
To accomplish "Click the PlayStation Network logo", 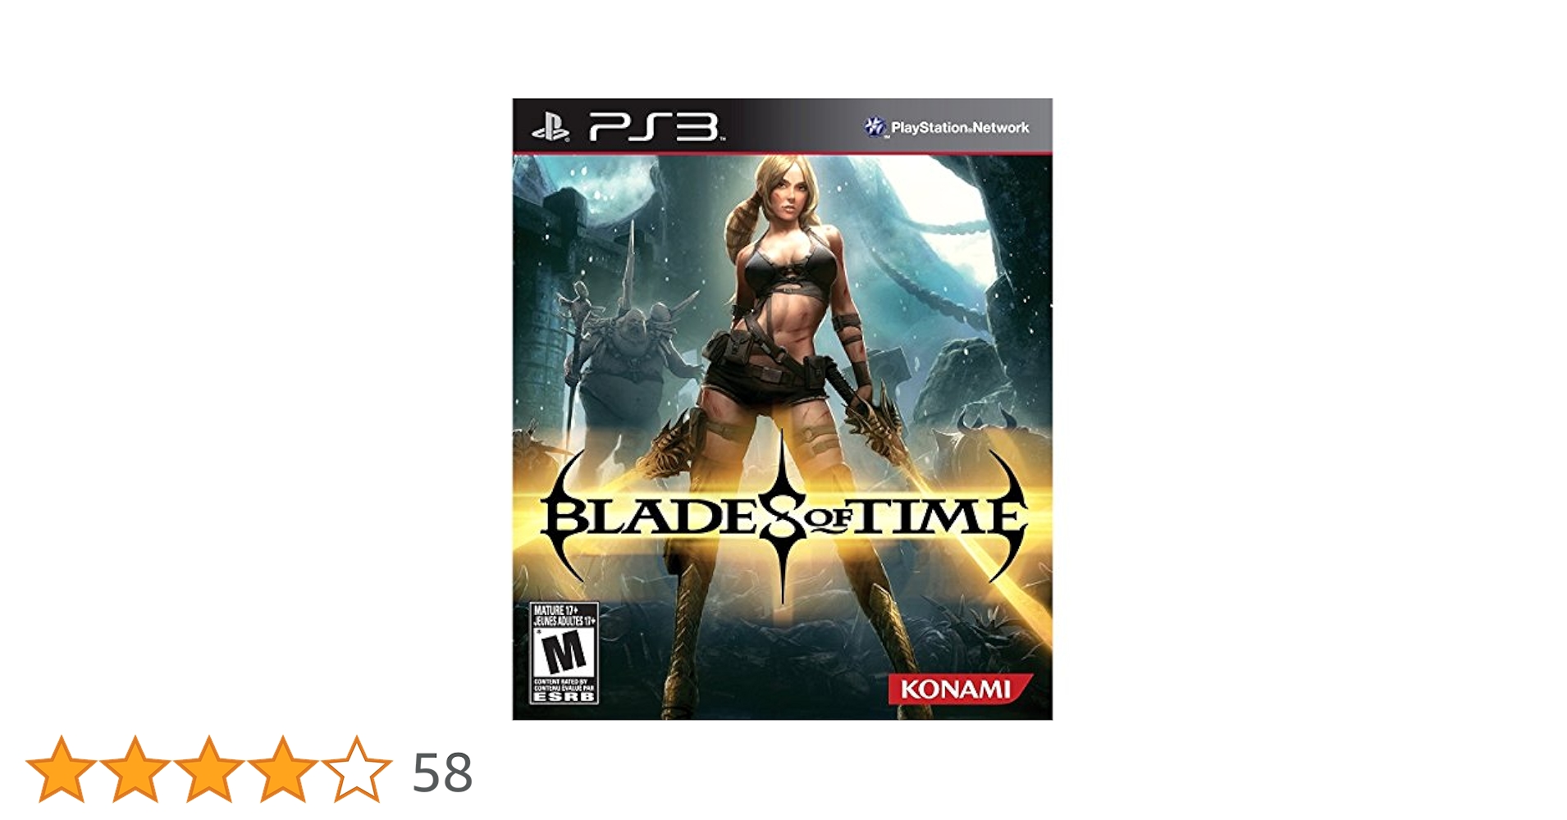I will [947, 127].
